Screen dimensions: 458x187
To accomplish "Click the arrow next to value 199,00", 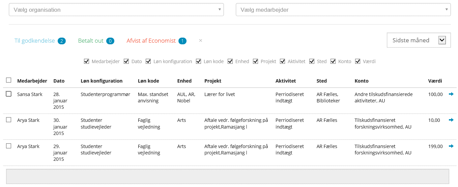I will coord(451,146).
